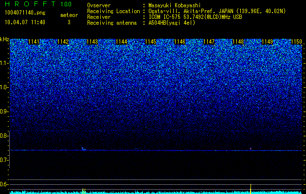Screen dimensions: 306x194
Task: Click the A504HB(yagi 4el) antenna text
Action: click(x=172, y=23)
